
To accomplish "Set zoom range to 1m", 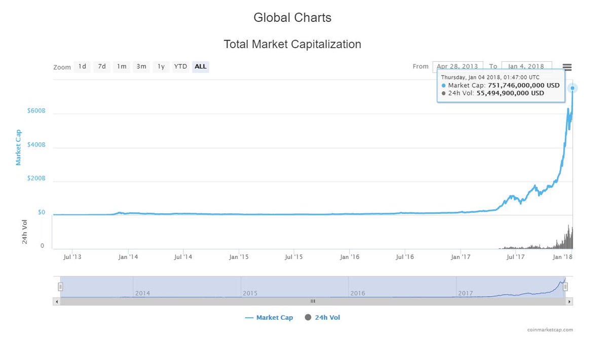I will pos(122,66).
